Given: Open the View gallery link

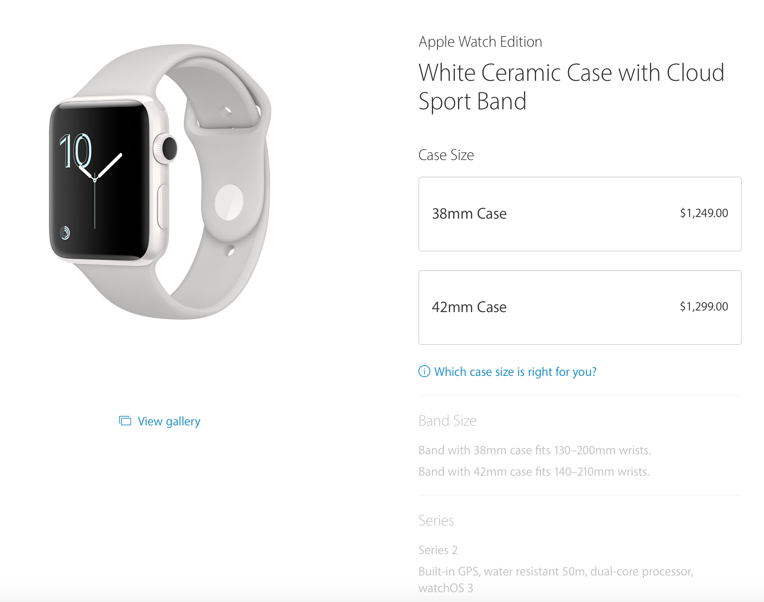Looking at the screenshot, I should tap(169, 421).
